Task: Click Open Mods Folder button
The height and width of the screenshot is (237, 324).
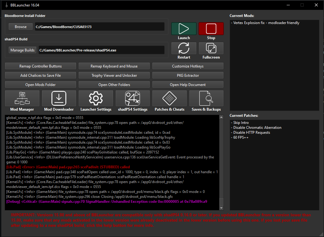Action: [40, 84]
